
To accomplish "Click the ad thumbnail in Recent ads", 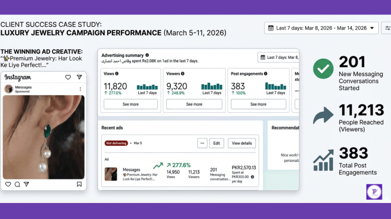I will (x=111, y=174).
